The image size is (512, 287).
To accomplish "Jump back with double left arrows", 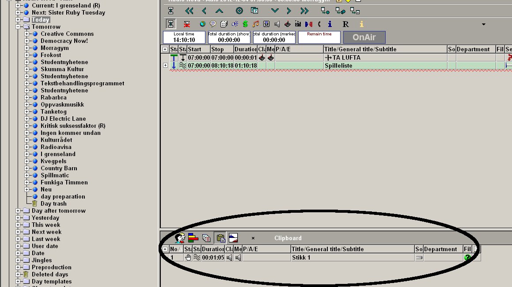I will pos(189,11).
